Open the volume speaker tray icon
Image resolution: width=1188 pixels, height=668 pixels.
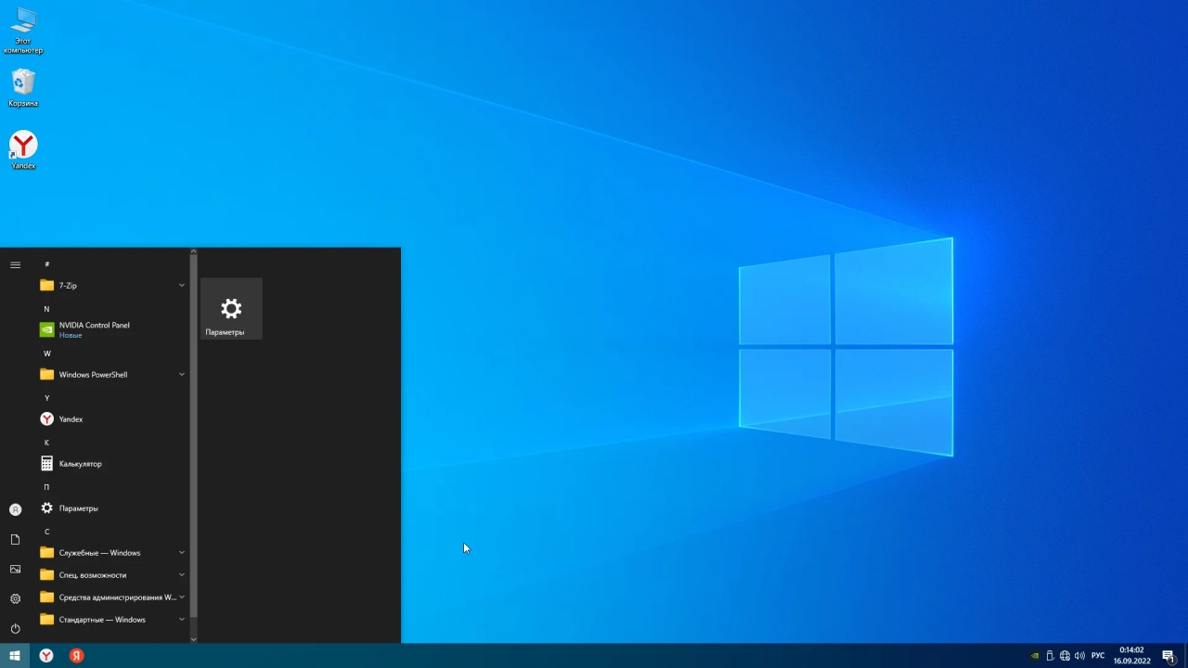pyautogui.click(x=1079, y=656)
